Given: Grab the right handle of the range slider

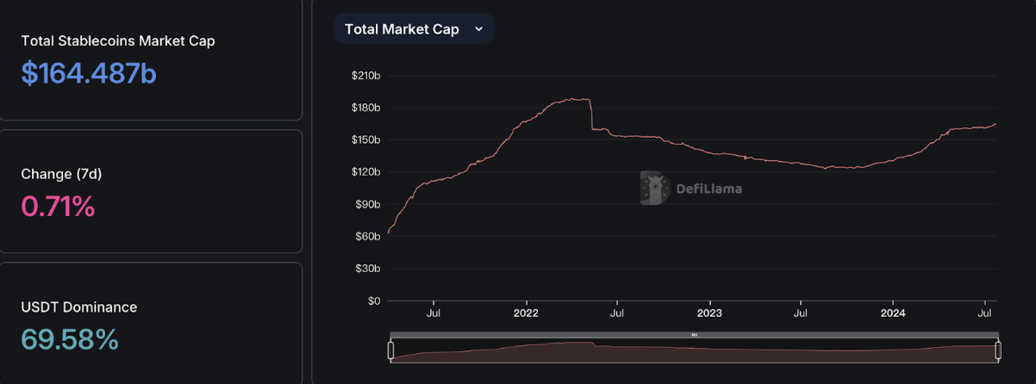Looking at the screenshot, I should 998,350.
